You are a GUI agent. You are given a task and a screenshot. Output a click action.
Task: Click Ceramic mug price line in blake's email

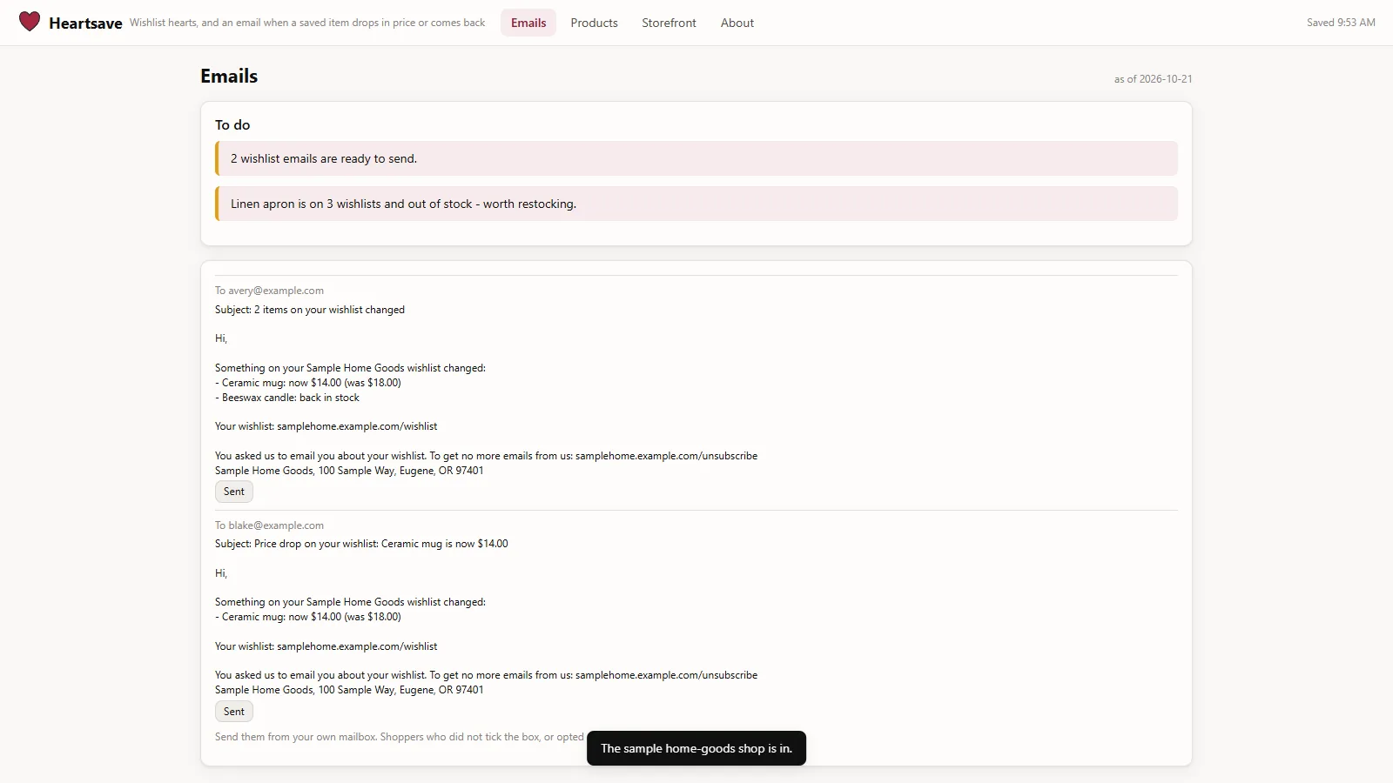pyautogui.click(x=308, y=617)
